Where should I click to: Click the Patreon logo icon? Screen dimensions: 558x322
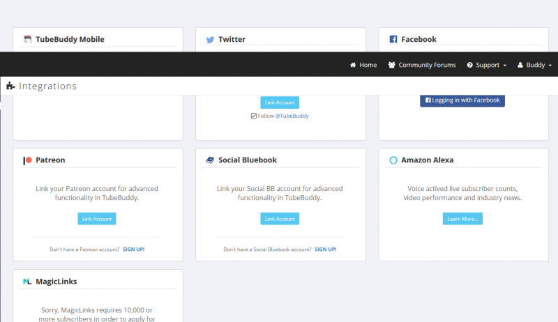tap(27, 160)
